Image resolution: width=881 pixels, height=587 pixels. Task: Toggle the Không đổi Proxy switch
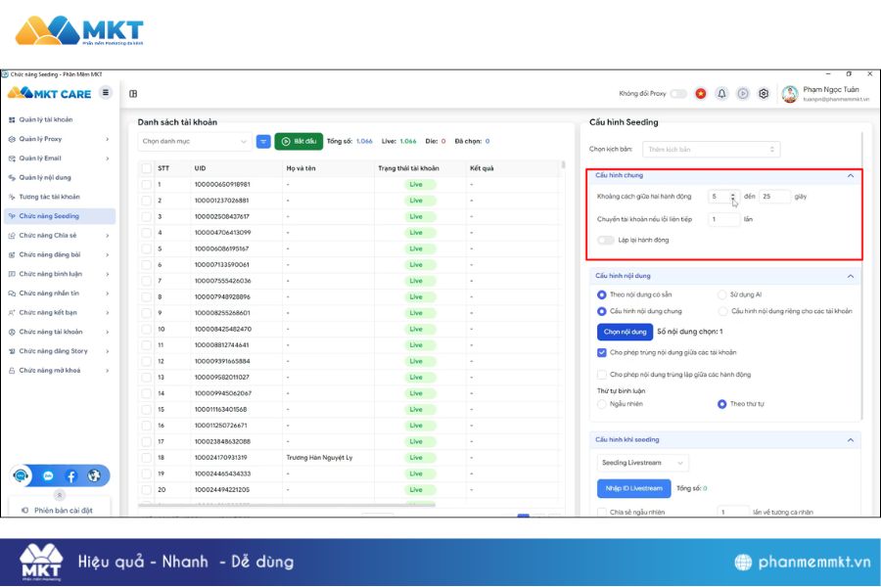tap(678, 94)
